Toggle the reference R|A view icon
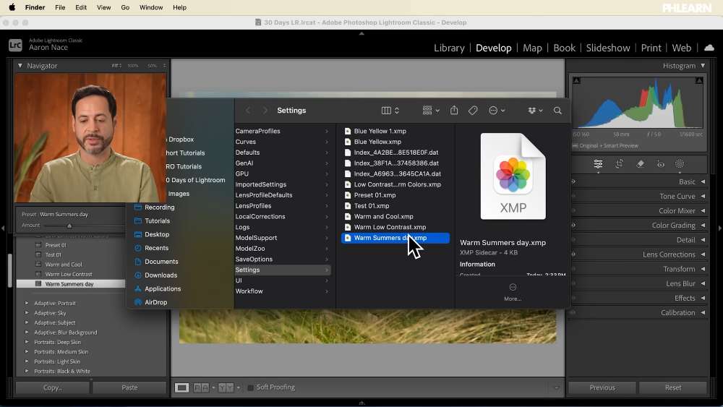 click(201, 387)
